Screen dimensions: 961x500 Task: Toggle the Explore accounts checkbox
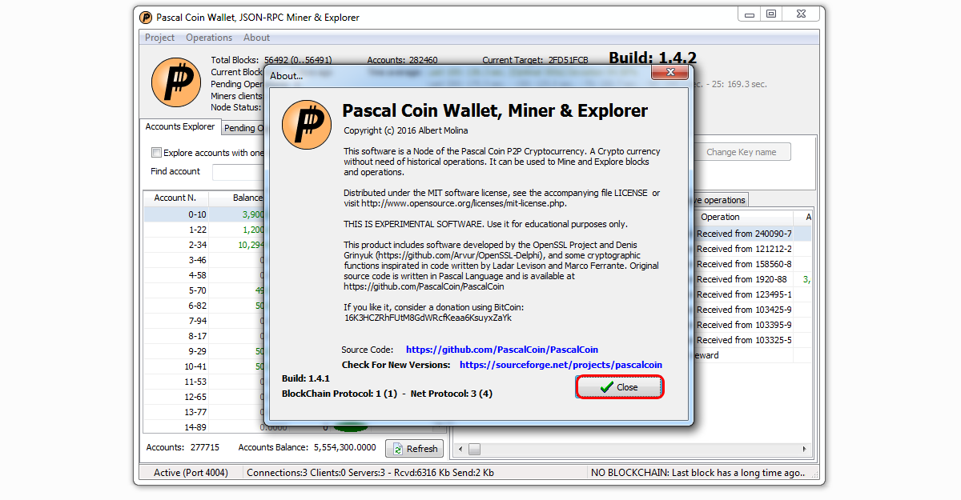[x=157, y=153]
